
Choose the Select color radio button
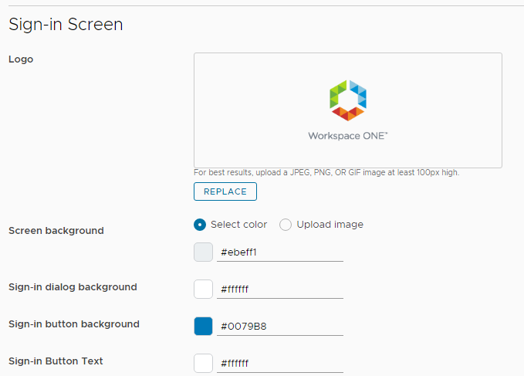pyautogui.click(x=200, y=225)
